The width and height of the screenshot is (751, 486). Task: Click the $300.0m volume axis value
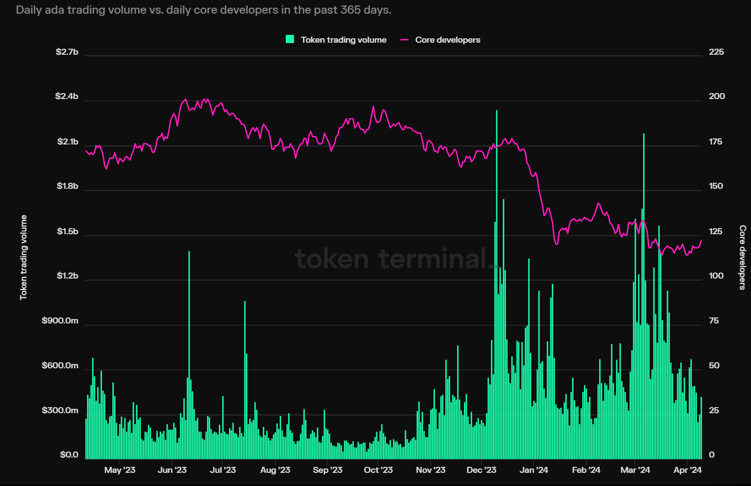[x=60, y=411]
